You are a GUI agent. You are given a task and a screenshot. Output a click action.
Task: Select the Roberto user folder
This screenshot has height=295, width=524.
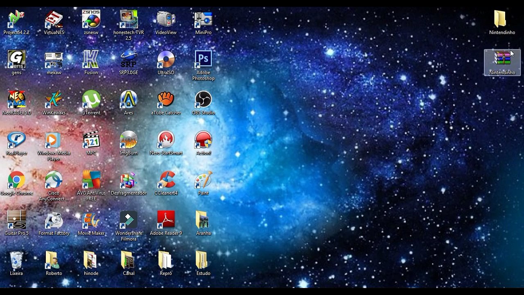pyautogui.click(x=54, y=260)
